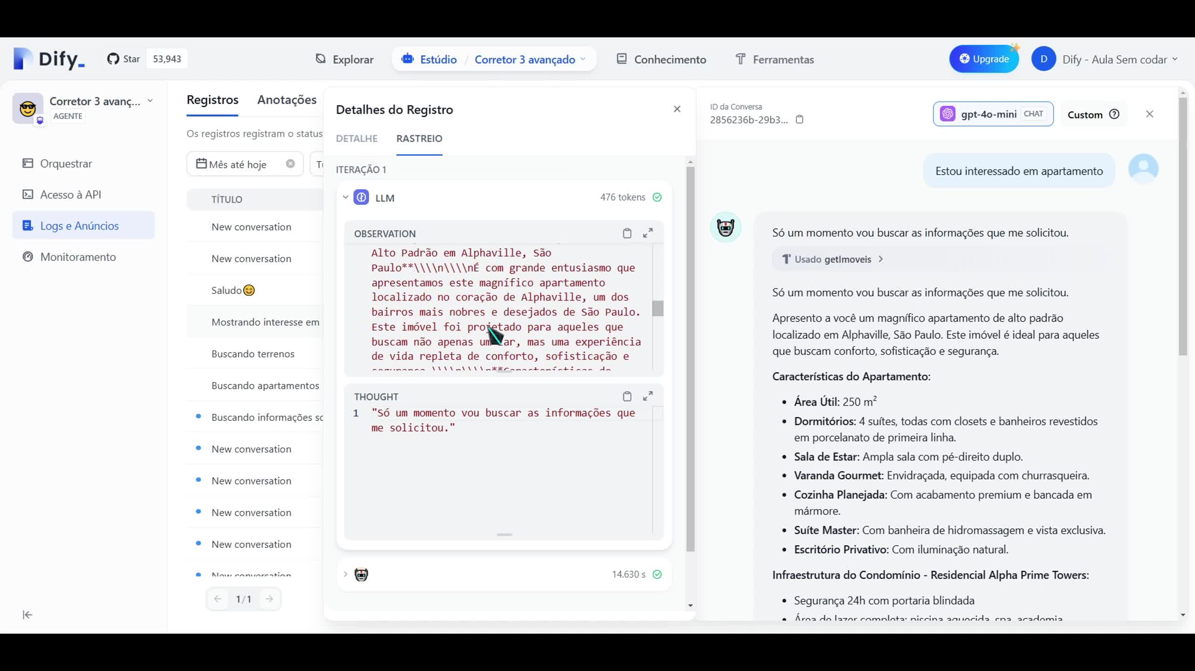Switch to the DETALHE tab

pyautogui.click(x=357, y=138)
